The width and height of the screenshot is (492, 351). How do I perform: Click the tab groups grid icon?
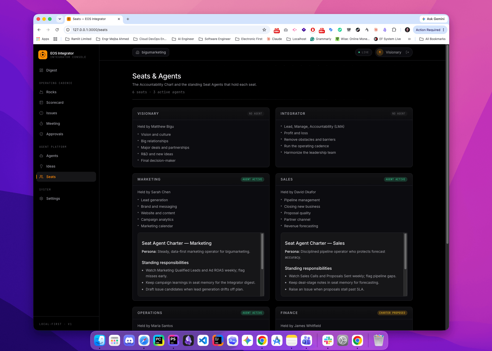pos(55,39)
